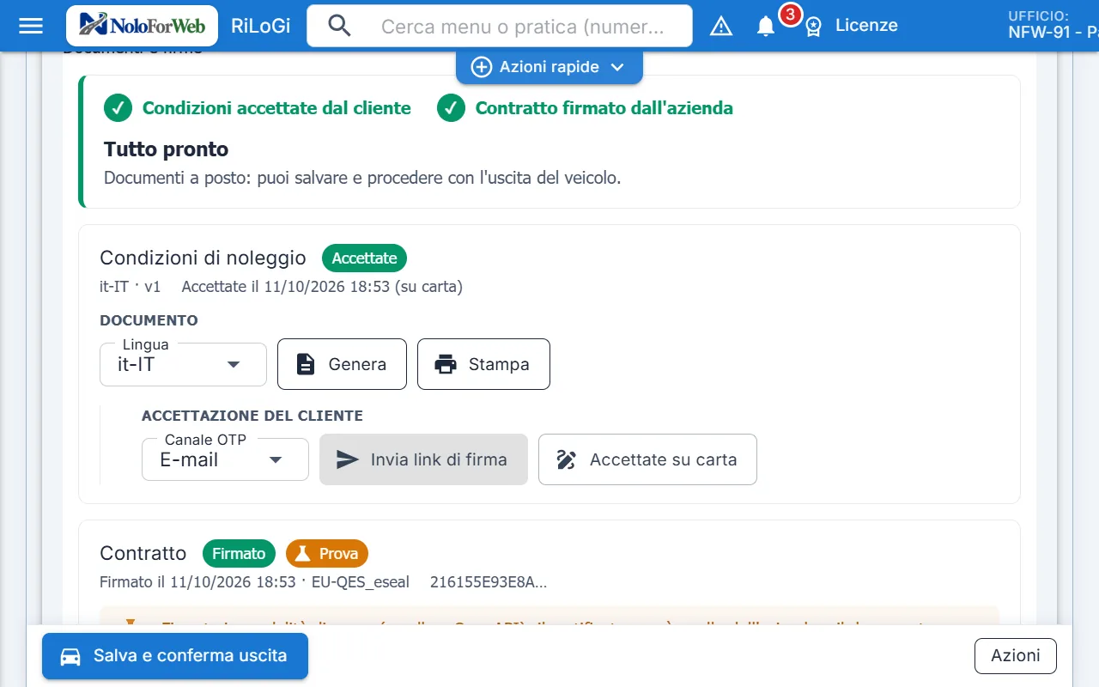Click the Genera document button
1099x687 pixels.
pyautogui.click(x=342, y=364)
